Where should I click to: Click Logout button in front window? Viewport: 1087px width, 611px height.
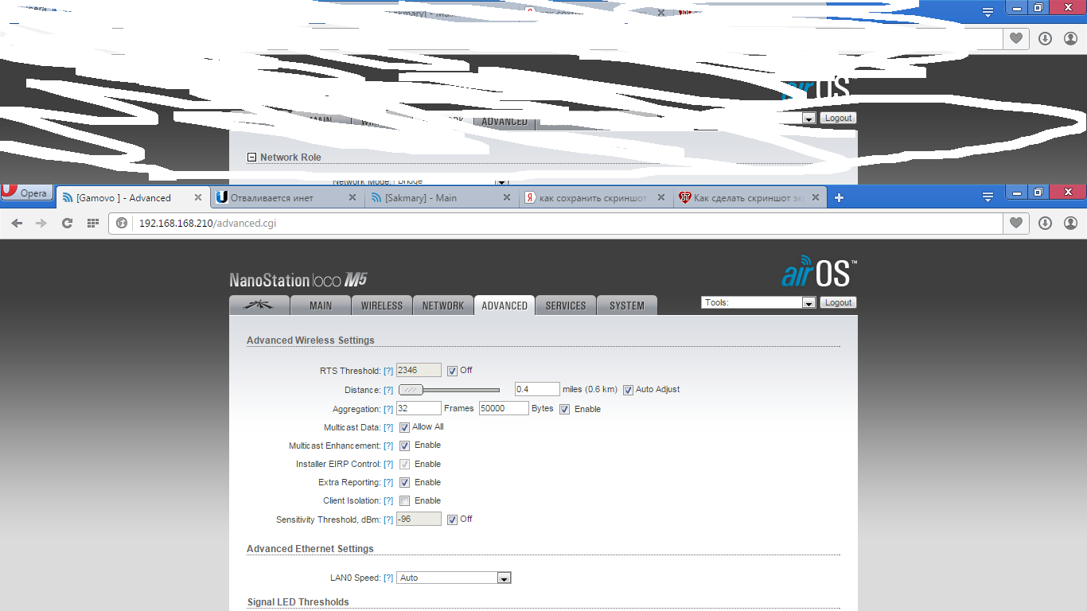(838, 302)
